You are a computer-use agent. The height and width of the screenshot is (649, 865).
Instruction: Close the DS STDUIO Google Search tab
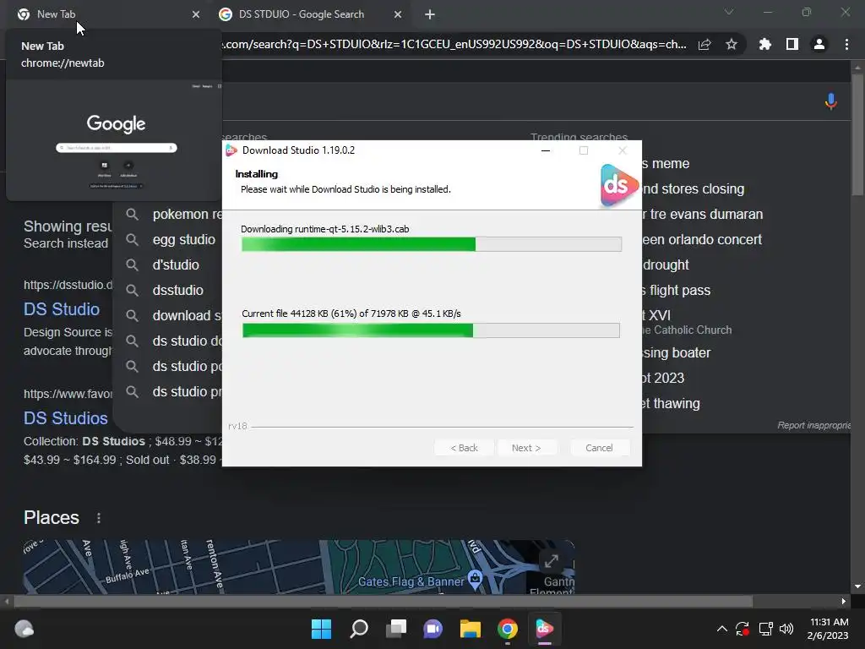point(398,14)
